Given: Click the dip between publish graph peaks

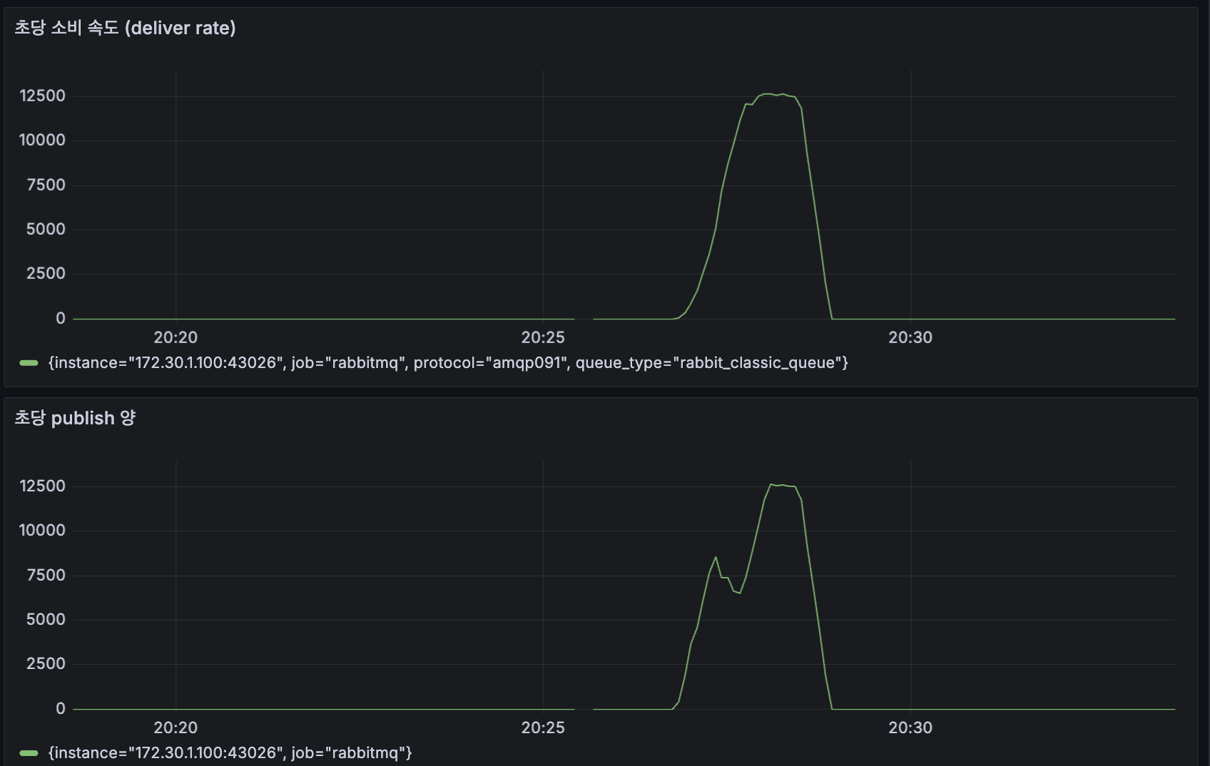Looking at the screenshot, I should tap(735, 591).
